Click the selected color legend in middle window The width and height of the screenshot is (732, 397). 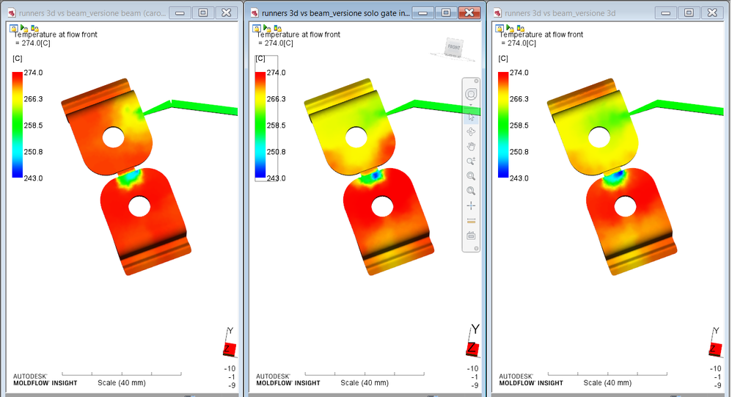point(266,118)
